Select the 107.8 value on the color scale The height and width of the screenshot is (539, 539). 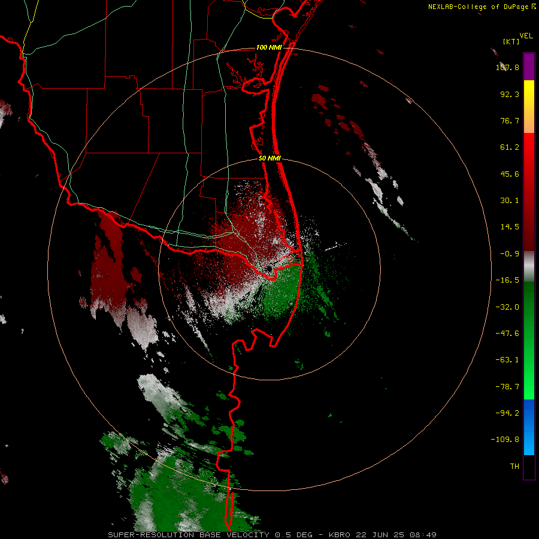pyautogui.click(x=507, y=67)
